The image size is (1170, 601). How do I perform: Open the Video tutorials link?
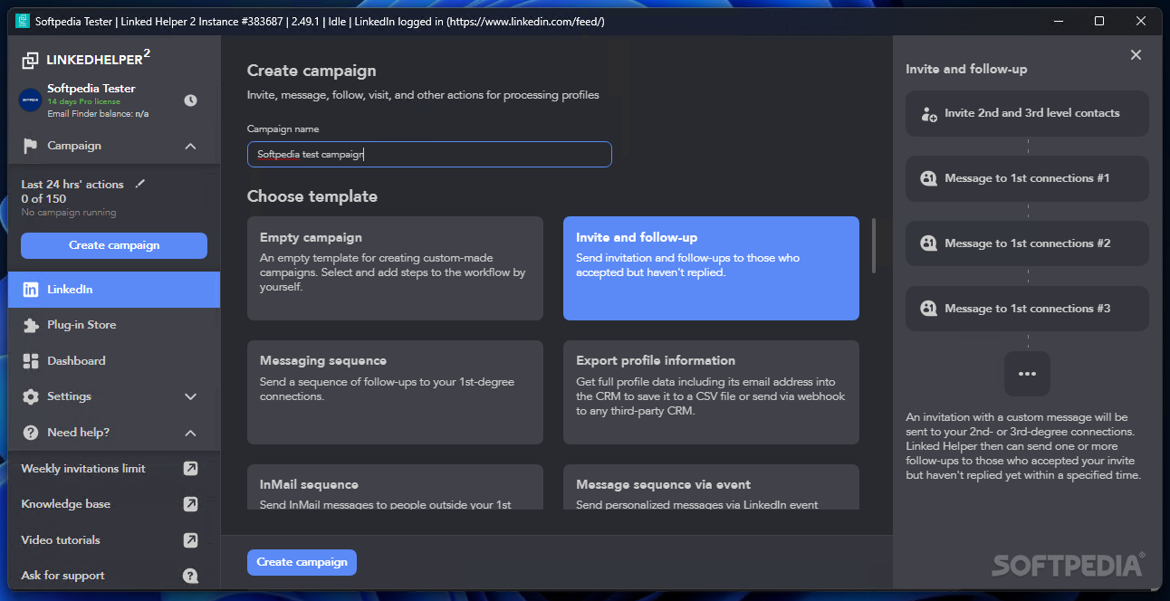click(114, 540)
